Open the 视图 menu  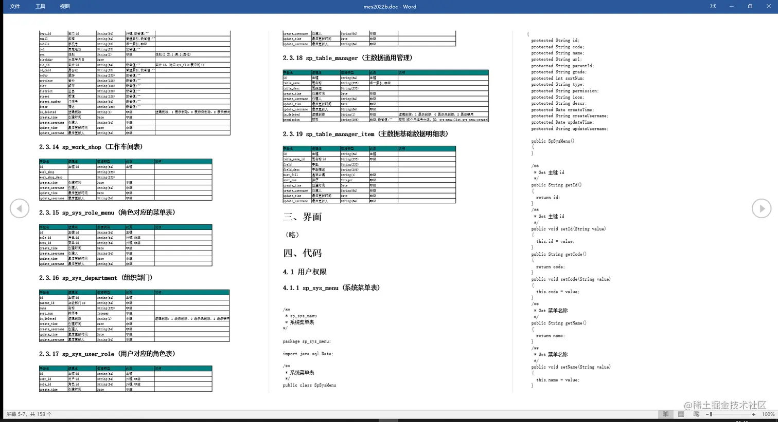click(65, 6)
